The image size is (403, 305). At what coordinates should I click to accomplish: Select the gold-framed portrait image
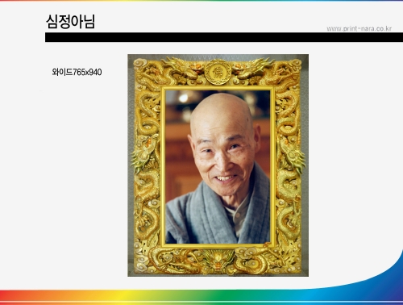pyautogui.click(x=218, y=165)
